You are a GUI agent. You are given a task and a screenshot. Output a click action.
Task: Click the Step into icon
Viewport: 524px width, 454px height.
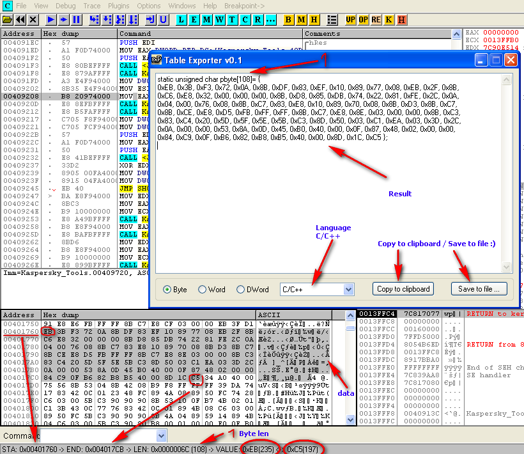(95, 20)
